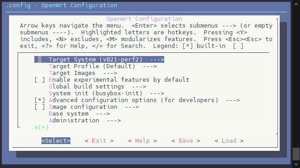Open the Target Profile (Default) submenu
The width and height of the screenshot is (300, 168).
coord(103,66)
